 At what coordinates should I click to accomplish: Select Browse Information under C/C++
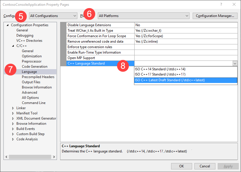(37, 87)
